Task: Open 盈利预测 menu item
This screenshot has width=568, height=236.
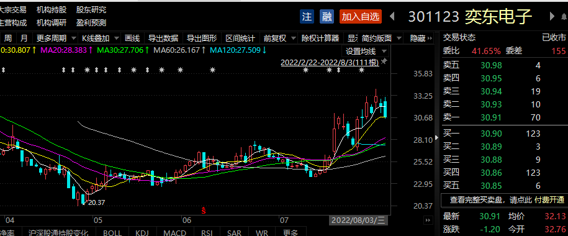Action: [x=91, y=23]
